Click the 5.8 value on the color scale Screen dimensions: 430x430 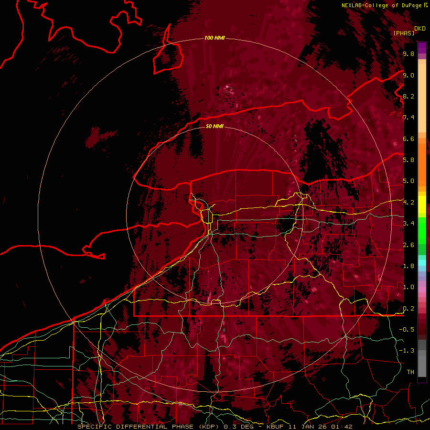pos(408,160)
